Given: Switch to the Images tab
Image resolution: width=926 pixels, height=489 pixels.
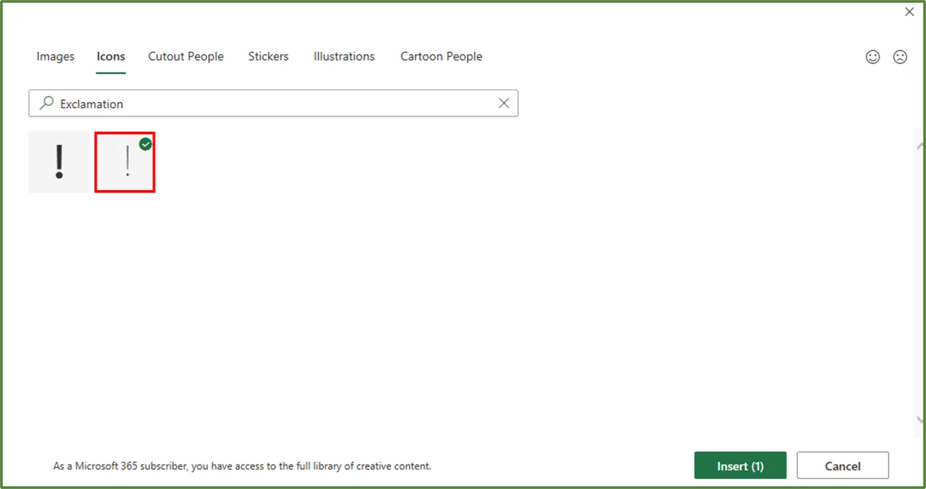Looking at the screenshot, I should tap(55, 56).
